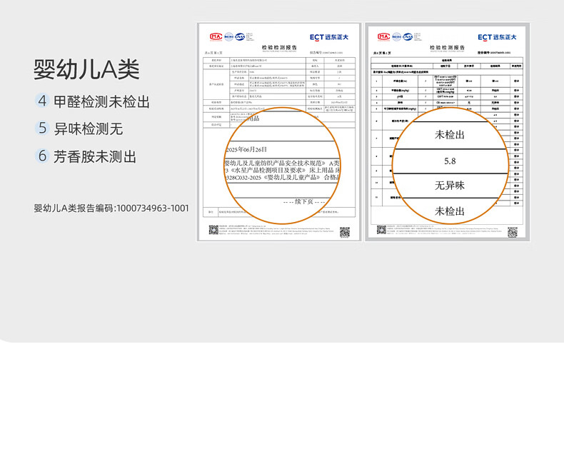The image size is (564, 469).
Task: Click the date 2025年06月26日 in magnifier
Action: coord(246,149)
